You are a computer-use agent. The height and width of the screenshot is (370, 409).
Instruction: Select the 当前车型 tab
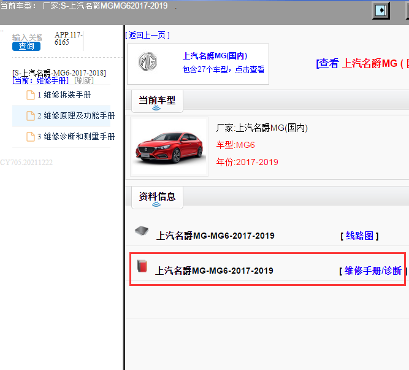pos(157,101)
